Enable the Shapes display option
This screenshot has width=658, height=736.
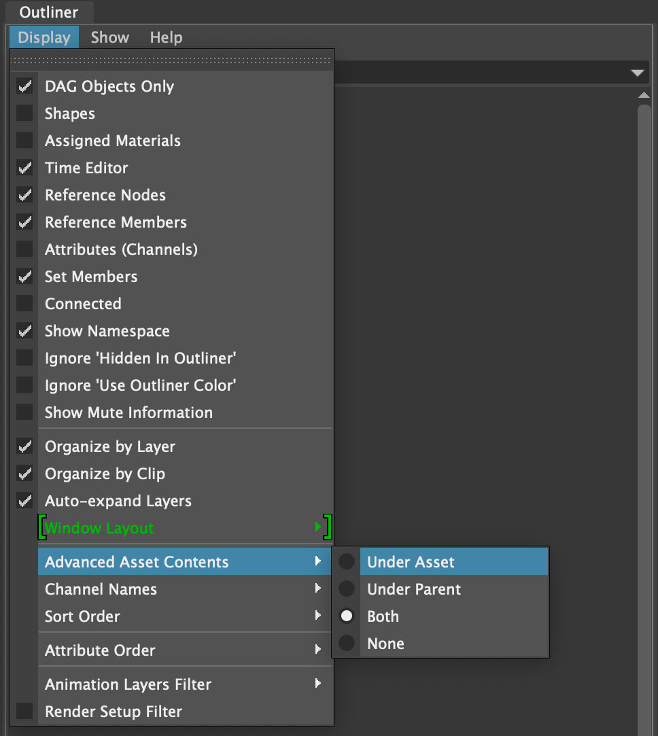tap(24, 113)
